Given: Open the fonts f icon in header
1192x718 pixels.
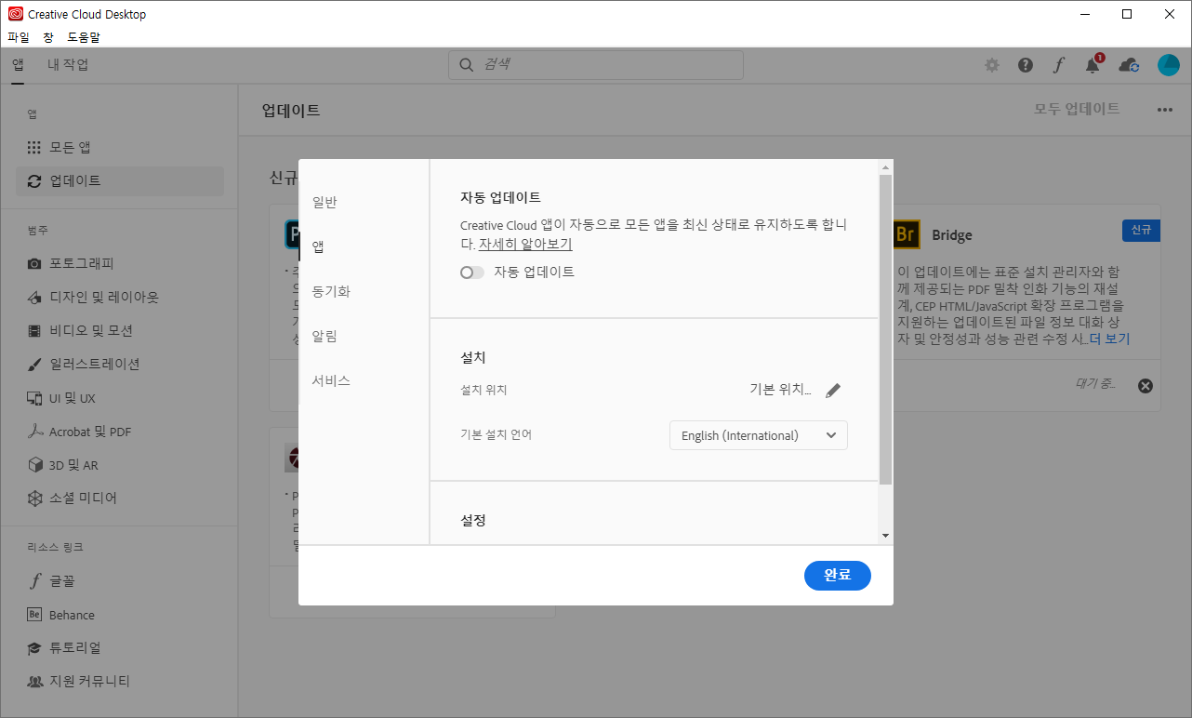Looking at the screenshot, I should (1058, 65).
